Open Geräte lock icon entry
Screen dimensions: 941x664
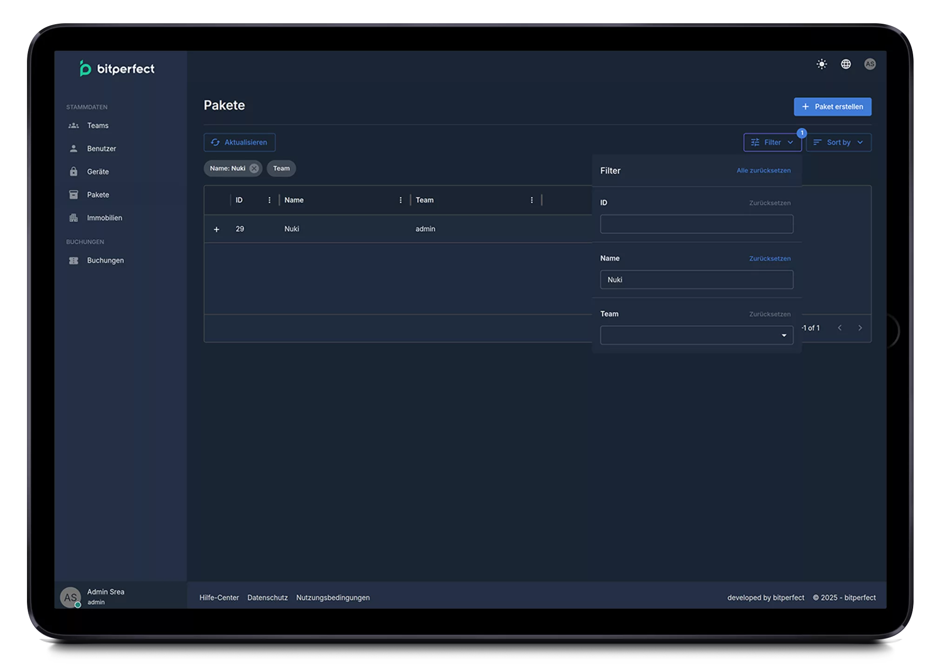(98, 172)
